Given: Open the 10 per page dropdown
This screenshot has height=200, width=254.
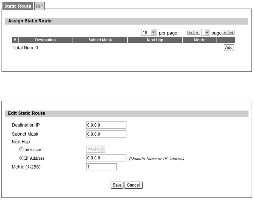Looking at the screenshot, I should pos(149,32).
